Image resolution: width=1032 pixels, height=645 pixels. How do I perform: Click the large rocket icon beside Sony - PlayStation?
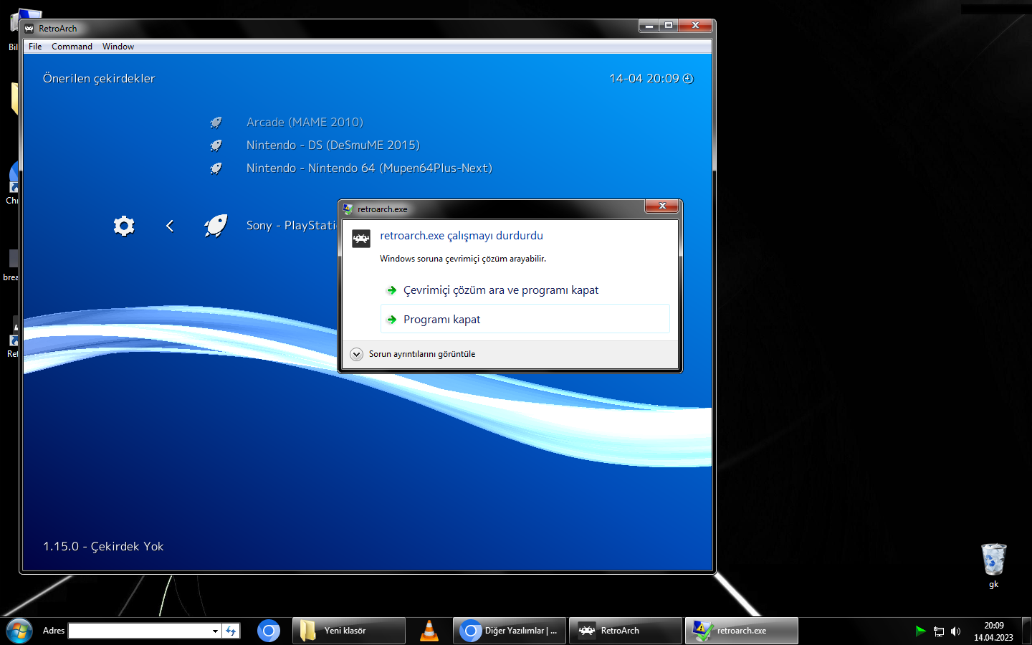pos(216,226)
